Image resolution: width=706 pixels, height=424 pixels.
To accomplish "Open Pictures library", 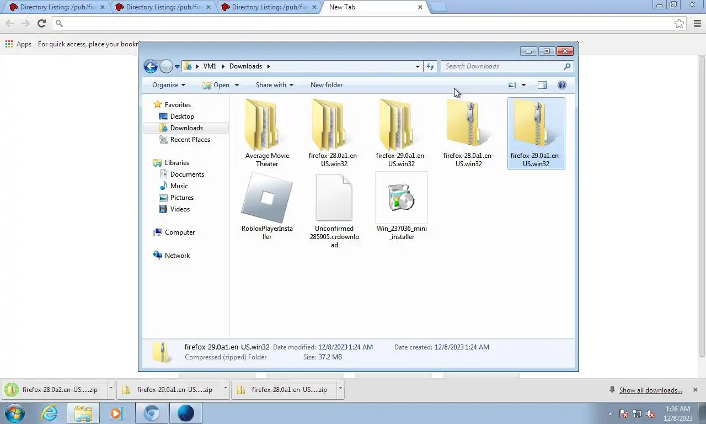I will tap(182, 198).
